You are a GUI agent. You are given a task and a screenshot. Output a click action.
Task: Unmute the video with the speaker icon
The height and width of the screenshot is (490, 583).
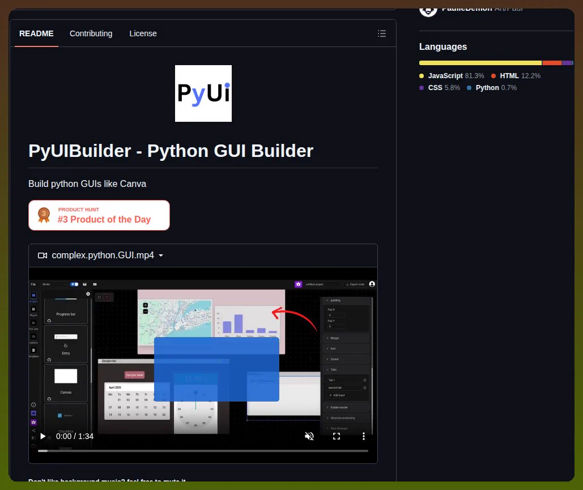(309, 436)
